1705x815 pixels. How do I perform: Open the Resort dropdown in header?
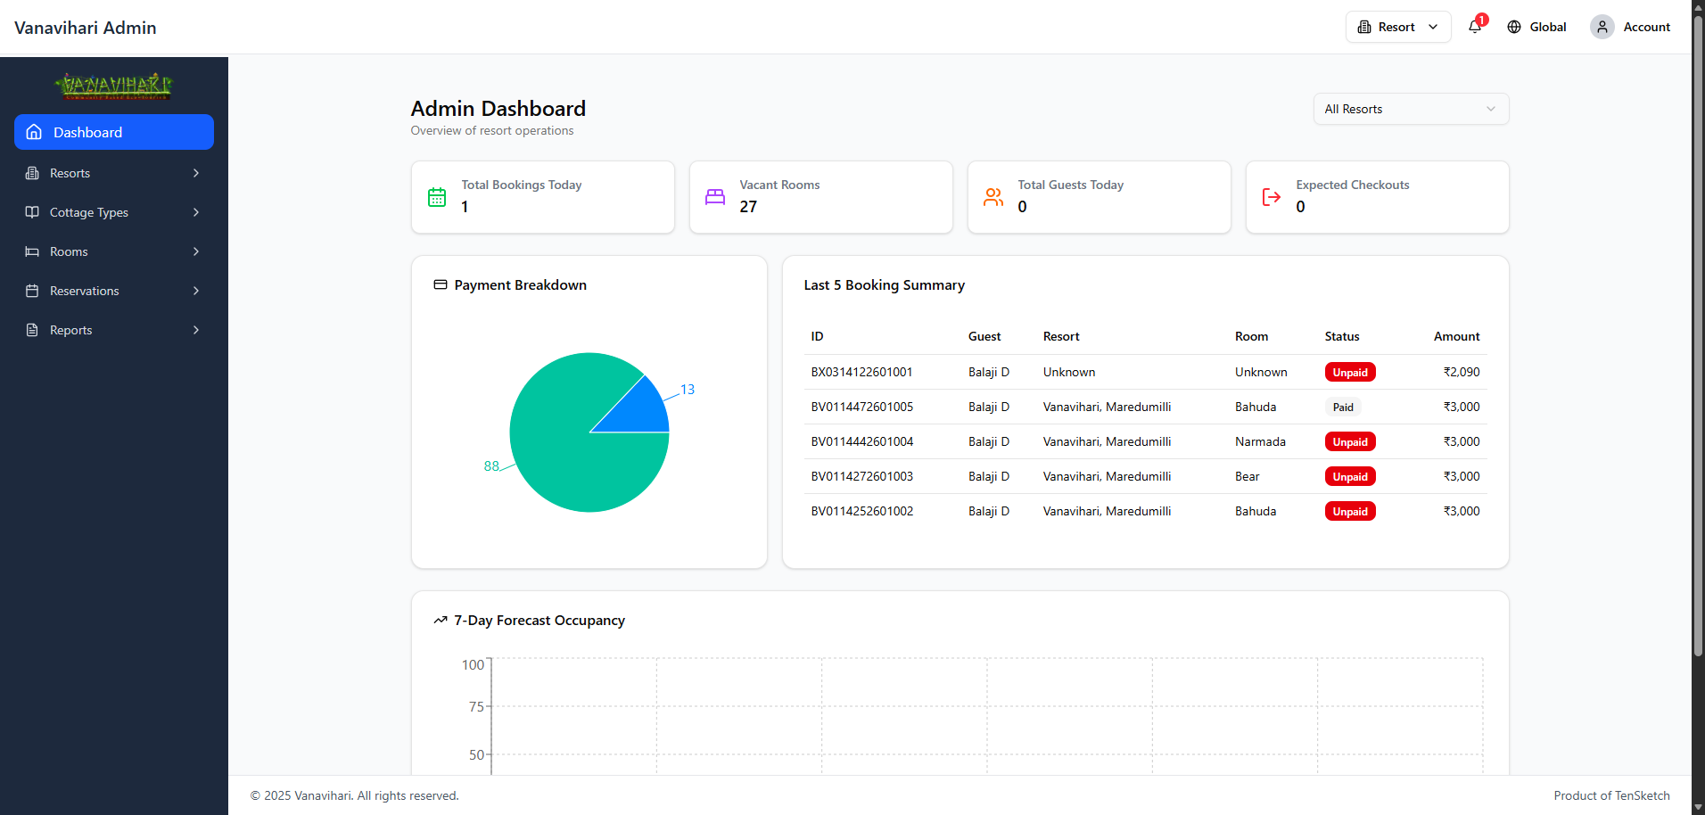coord(1398,27)
